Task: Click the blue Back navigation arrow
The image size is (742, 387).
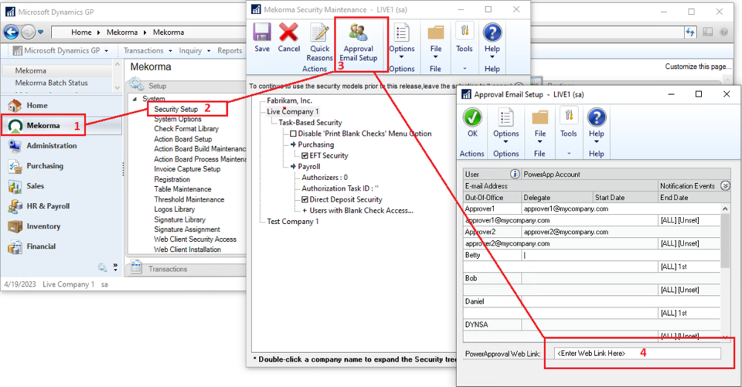Action: click(x=11, y=32)
